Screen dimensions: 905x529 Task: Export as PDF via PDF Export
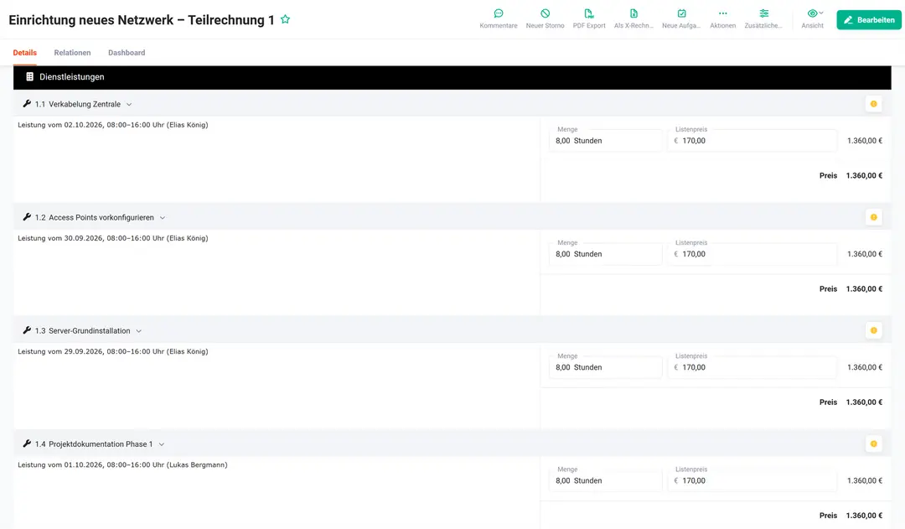coord(589,13)
